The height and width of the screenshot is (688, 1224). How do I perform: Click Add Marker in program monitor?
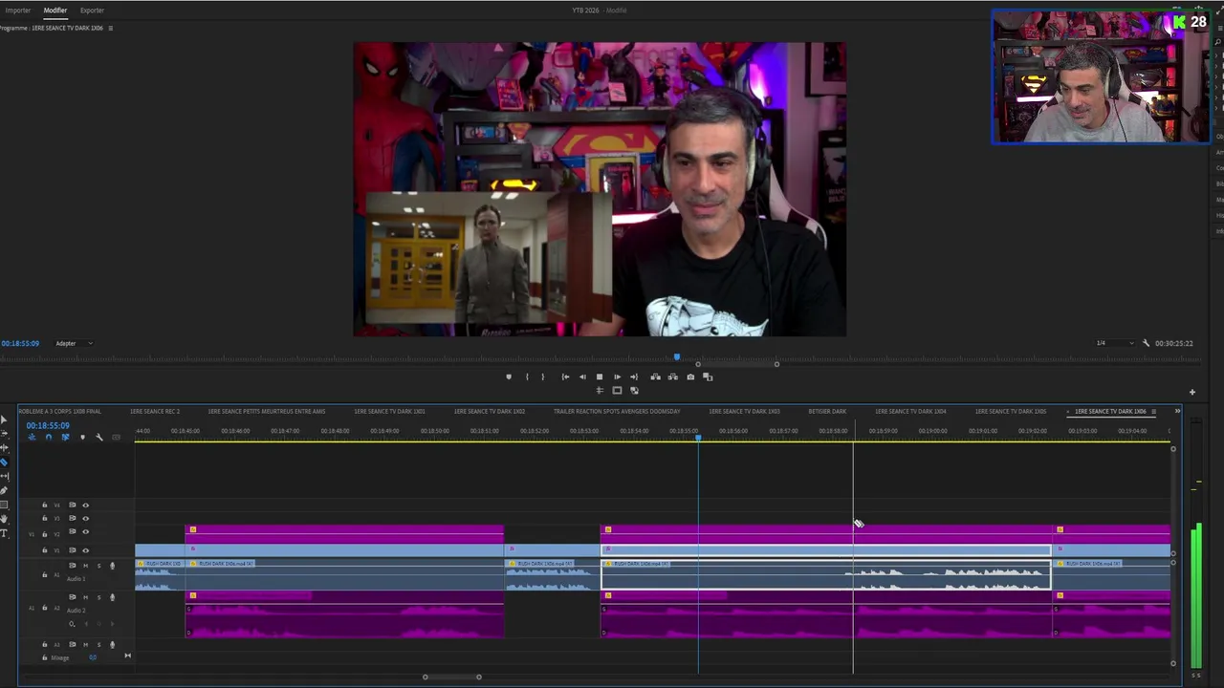coord(509,376)
